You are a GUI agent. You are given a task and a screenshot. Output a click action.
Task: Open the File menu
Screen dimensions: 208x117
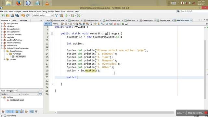point(2,11)
